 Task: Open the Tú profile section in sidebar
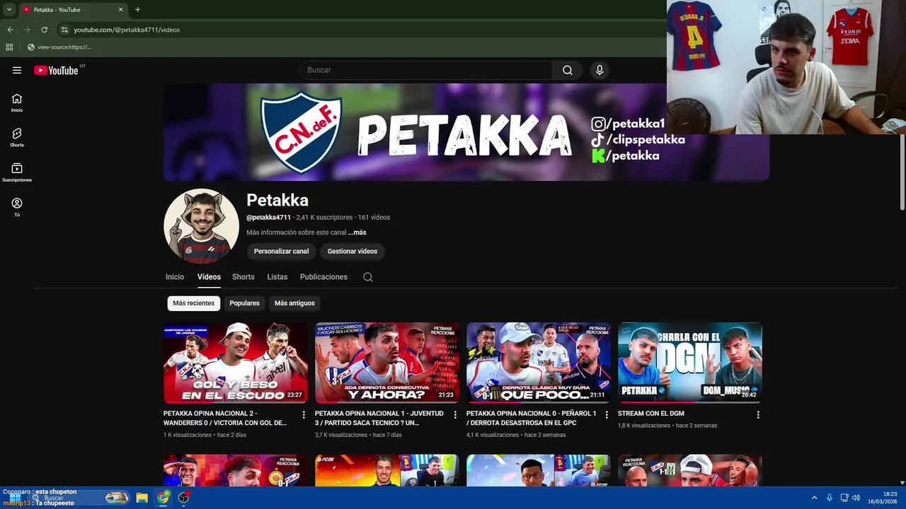[x=17, y=207]
